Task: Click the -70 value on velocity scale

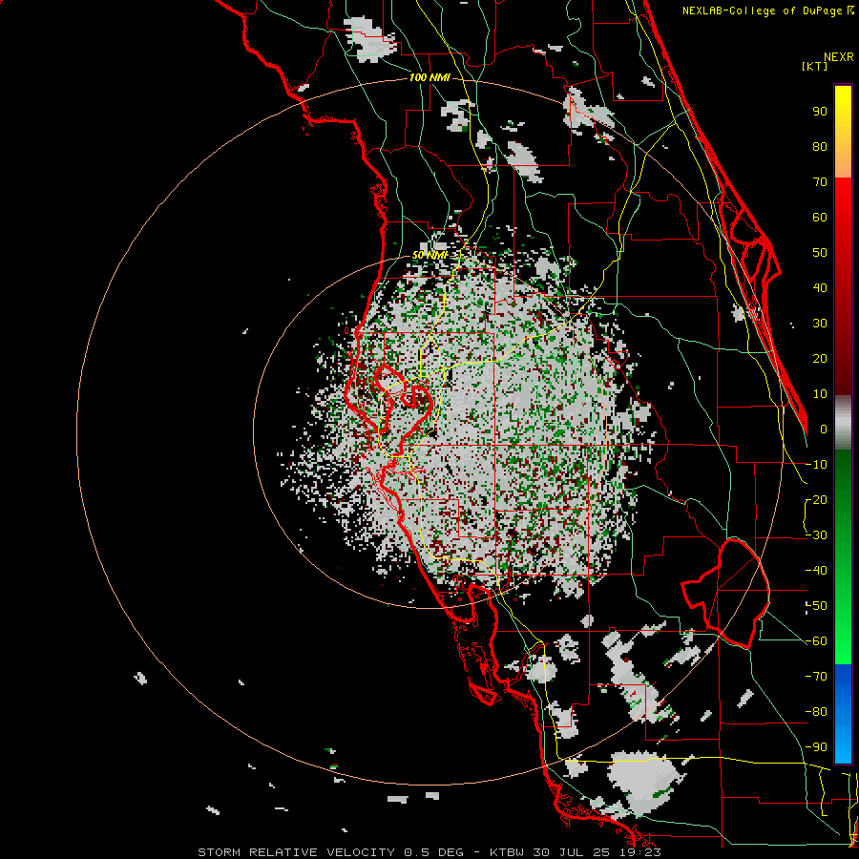Action: (816, 677)
